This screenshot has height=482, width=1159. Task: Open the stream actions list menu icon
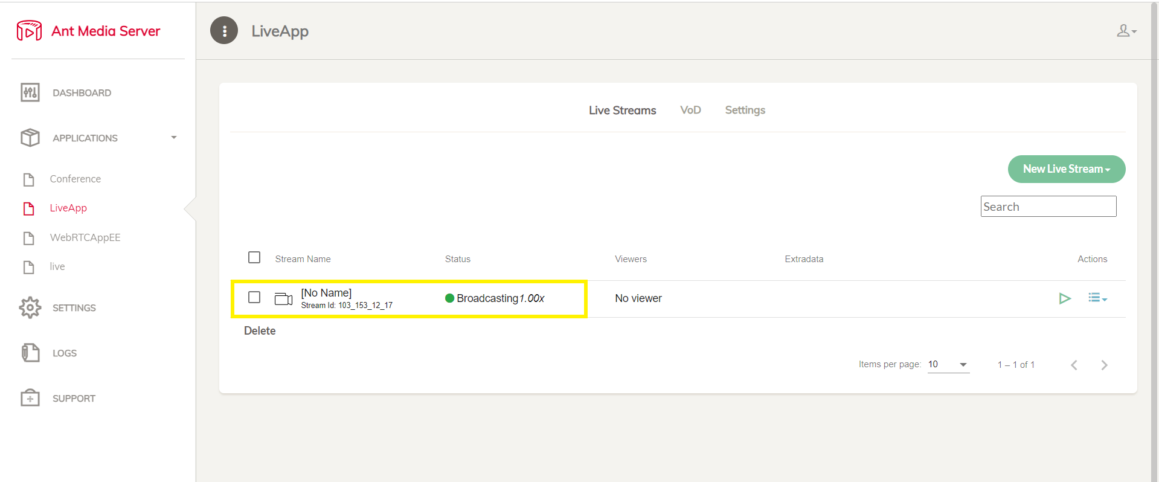(1097, 298)
